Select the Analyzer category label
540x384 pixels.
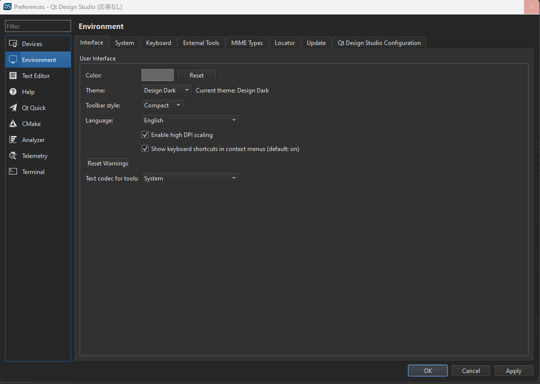[34, 139]
